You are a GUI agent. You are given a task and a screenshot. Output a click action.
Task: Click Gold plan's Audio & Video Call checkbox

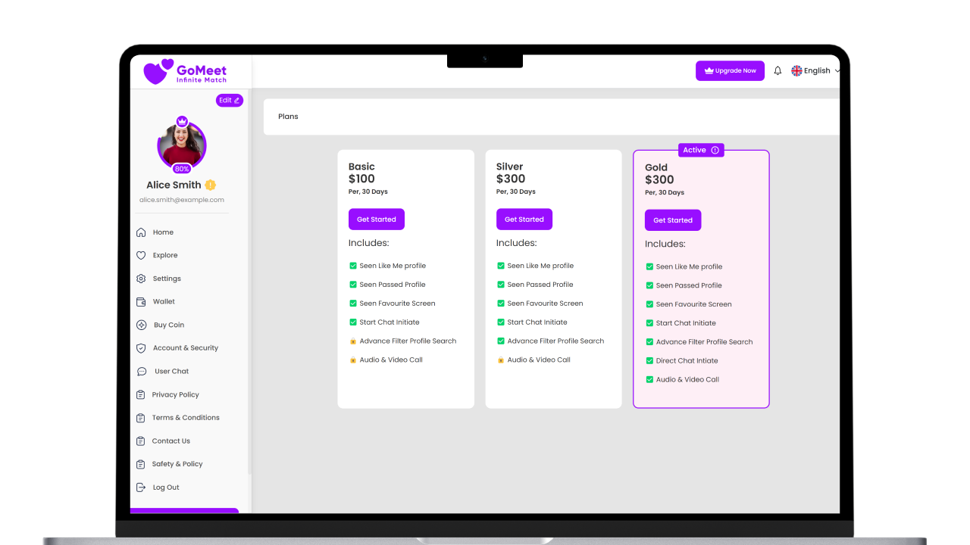tap(649, 379)
